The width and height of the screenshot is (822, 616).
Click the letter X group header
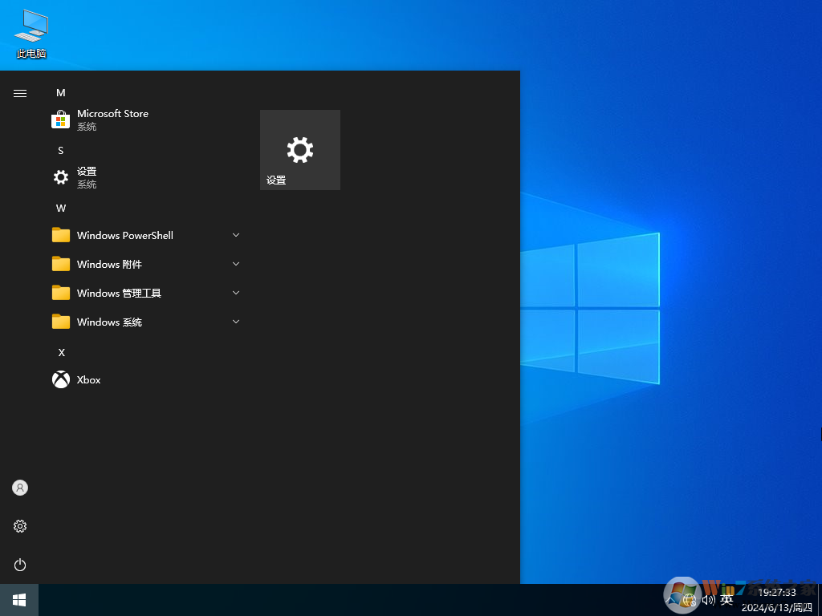(x=61, y=353)
